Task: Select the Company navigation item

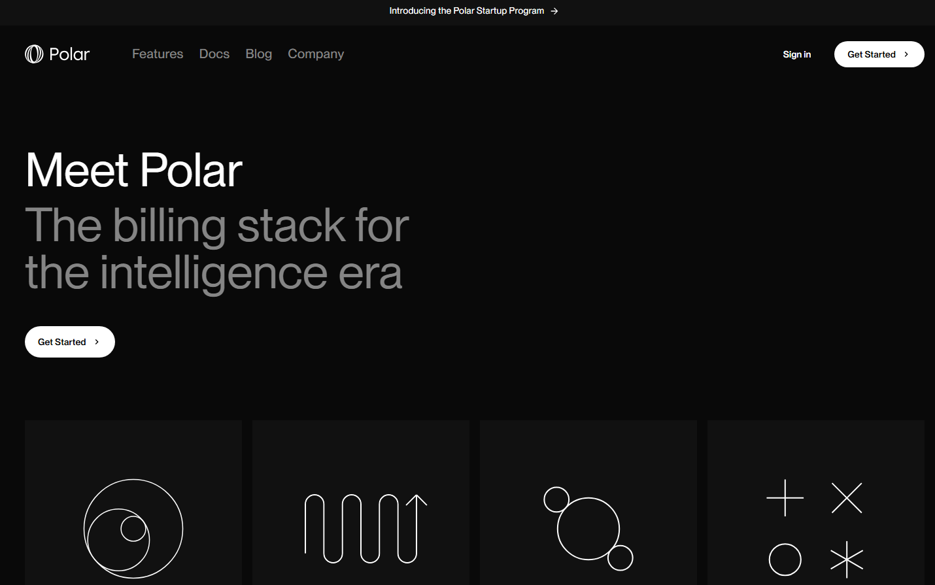Action: click(x=316, y=54)
